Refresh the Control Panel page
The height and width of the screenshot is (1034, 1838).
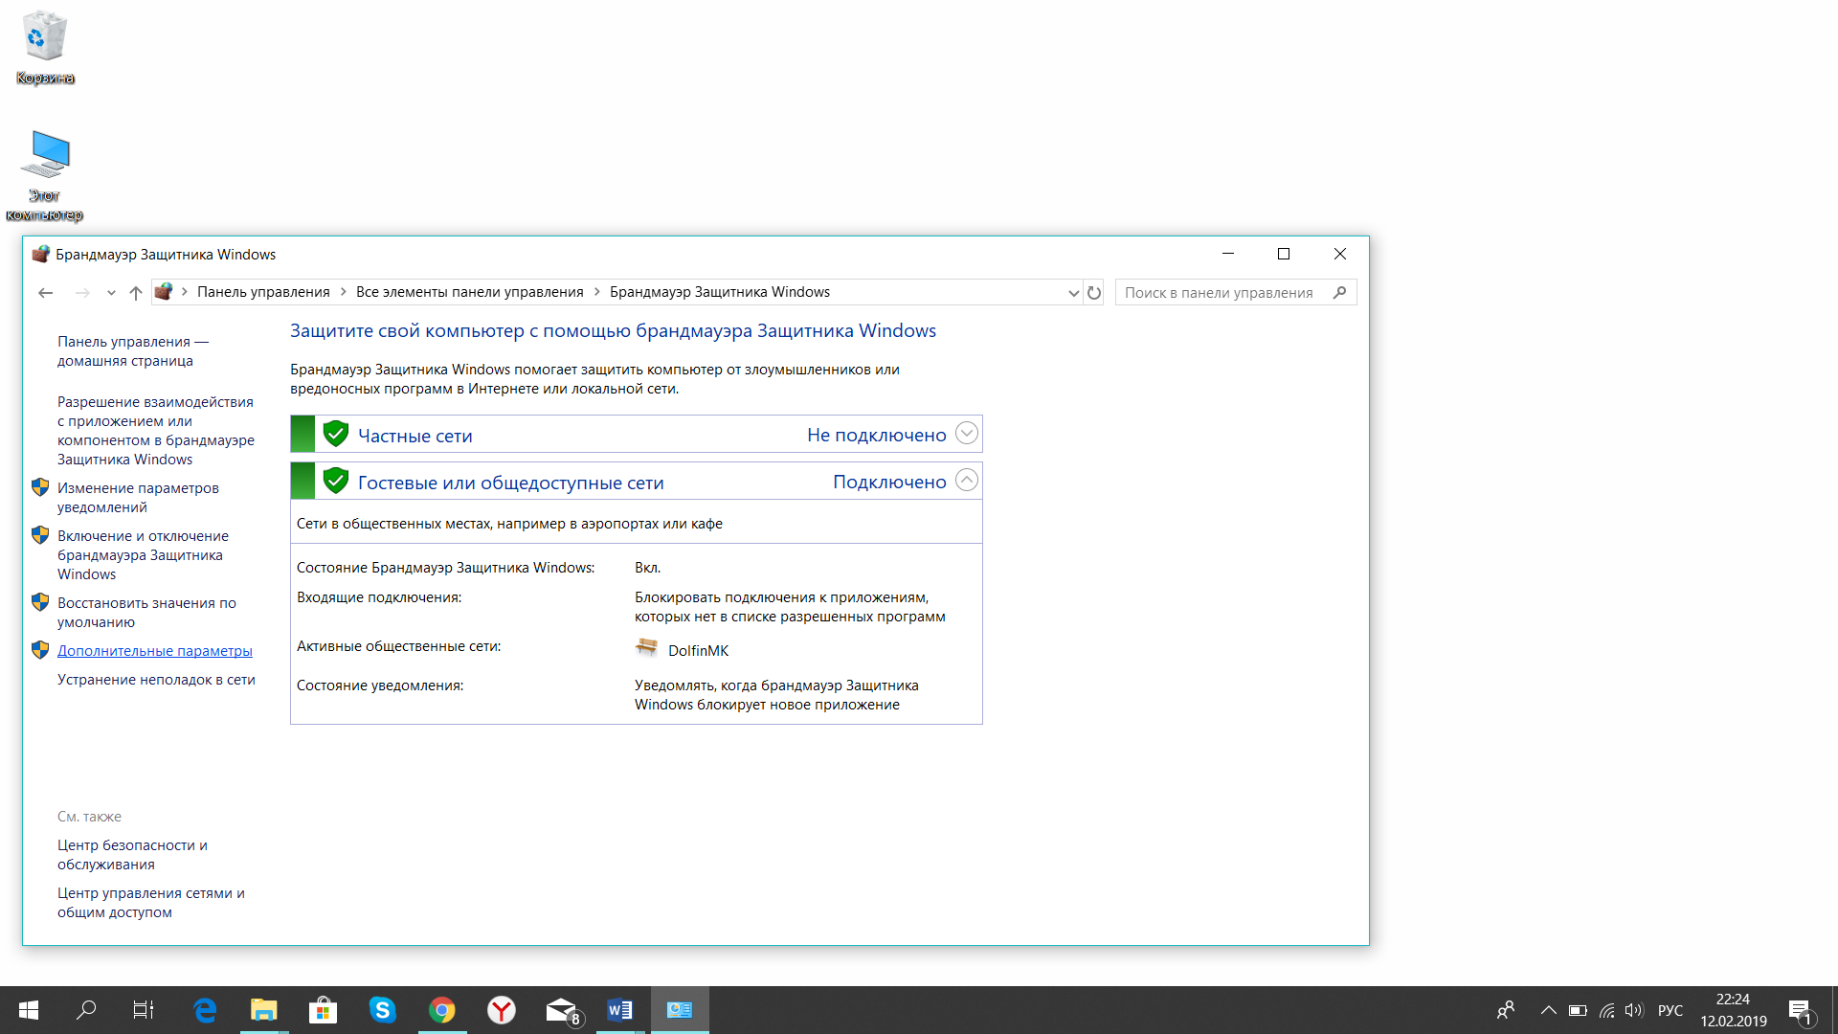(1094, 293)
